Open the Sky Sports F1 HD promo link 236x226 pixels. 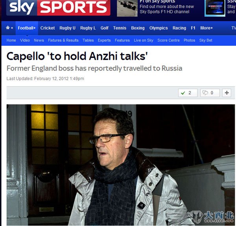point(167,9)
